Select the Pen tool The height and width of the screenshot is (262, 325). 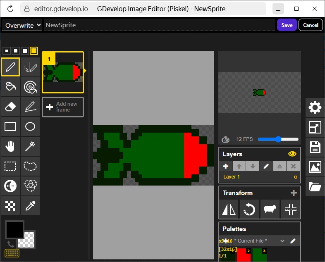10,67
